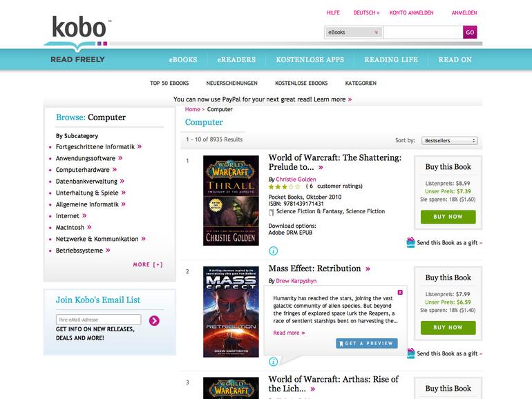Open KOSTENLOSE APPS navigation item
Screen dimensions: 532x399
click(x=310, y=59)
